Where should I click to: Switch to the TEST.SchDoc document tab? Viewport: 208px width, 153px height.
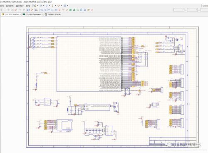point(12,14)
